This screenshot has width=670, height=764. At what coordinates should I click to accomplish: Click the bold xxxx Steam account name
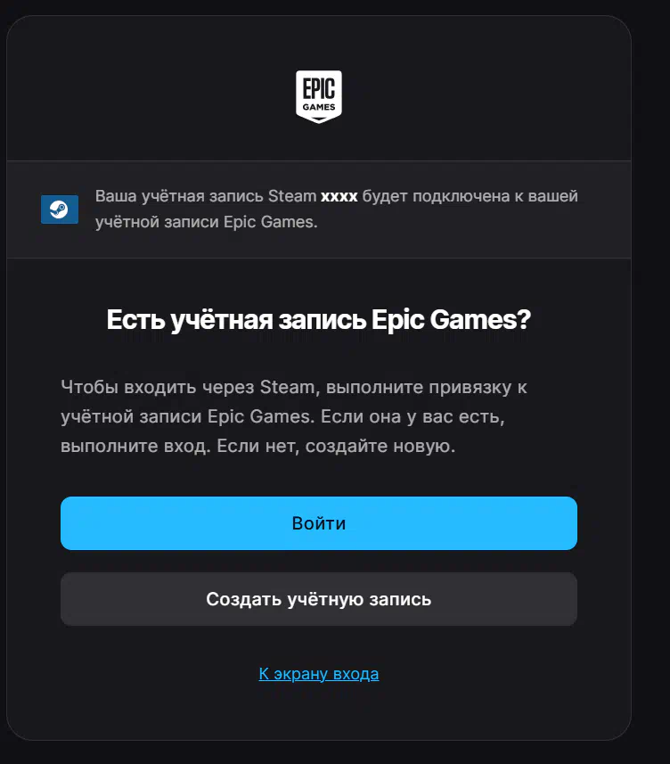(339, 196)
